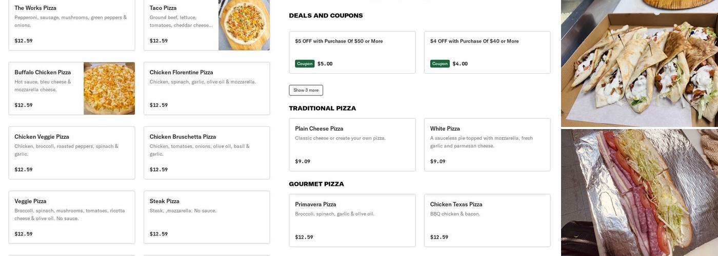Expand coupons with Show 3 more
This screenshot has width=718, height=256.
pyautogui.click(x=306, y=90)
